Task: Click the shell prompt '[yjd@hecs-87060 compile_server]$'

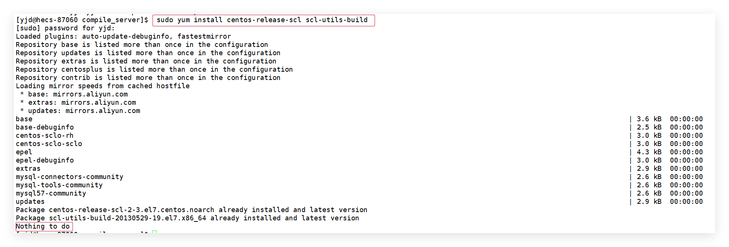Action: (82, 20)
